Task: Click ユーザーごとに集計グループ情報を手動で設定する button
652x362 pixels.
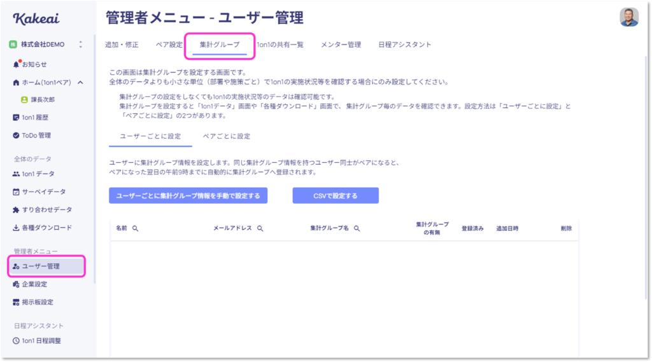Action: coord(188,196)
